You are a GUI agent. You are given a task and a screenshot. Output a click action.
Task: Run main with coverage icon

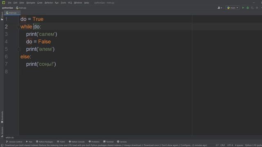tap(252, 8)
